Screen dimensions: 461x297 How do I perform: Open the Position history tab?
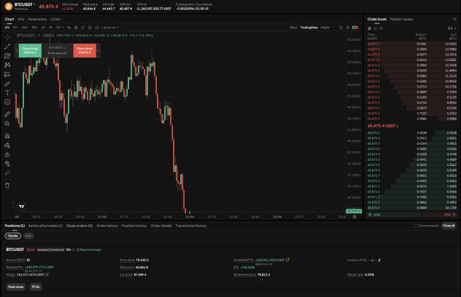tap(134, 226)
